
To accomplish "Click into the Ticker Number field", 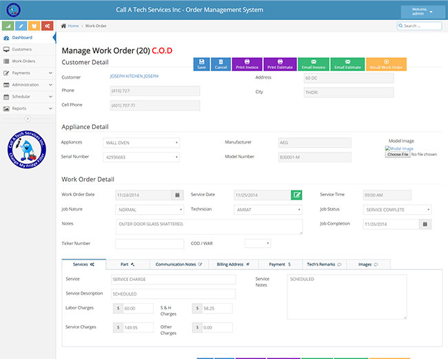I will pyautogui.click(x=150, y=244).
